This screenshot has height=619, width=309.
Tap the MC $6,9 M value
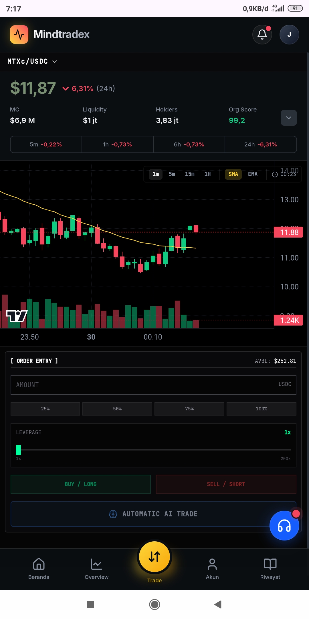[x=22, y=120]
